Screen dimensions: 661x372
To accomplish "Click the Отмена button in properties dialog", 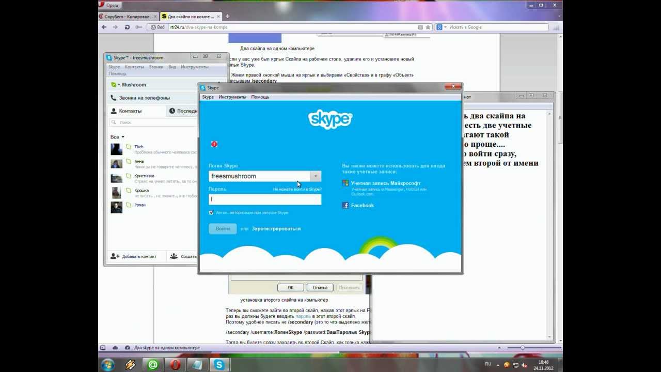I will point(320,287).
